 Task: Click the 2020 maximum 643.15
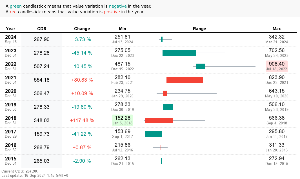tap(277, 91)
